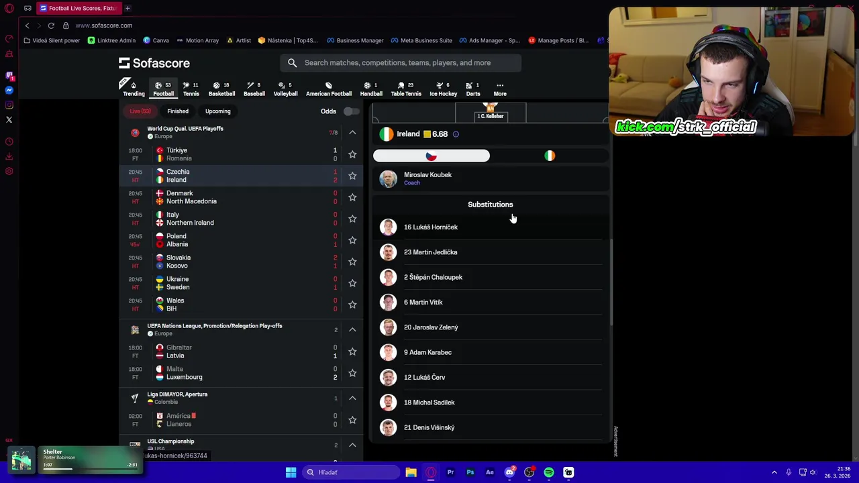859x483 pixels.
Task: Filter matches by Upcoming
Action: coord(217,111)
